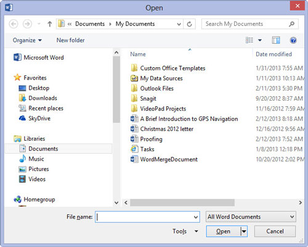
Task: Click horizontal scrollbar right arrow
Action: click(x=301, y=203)
